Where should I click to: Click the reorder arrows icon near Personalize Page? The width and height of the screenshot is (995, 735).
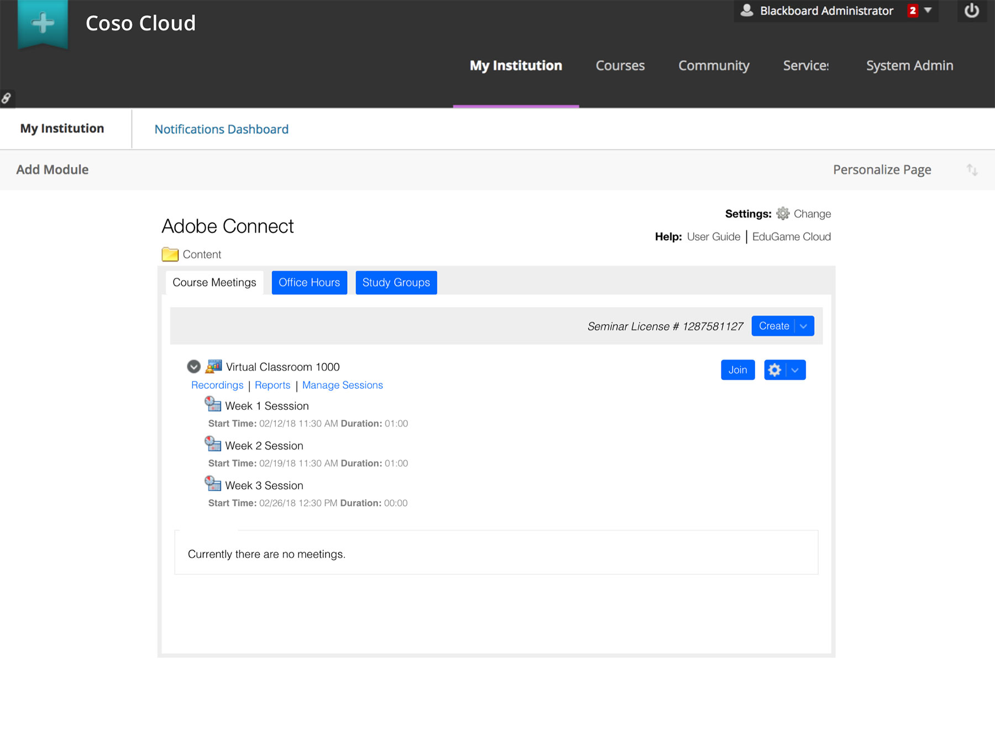972,170
